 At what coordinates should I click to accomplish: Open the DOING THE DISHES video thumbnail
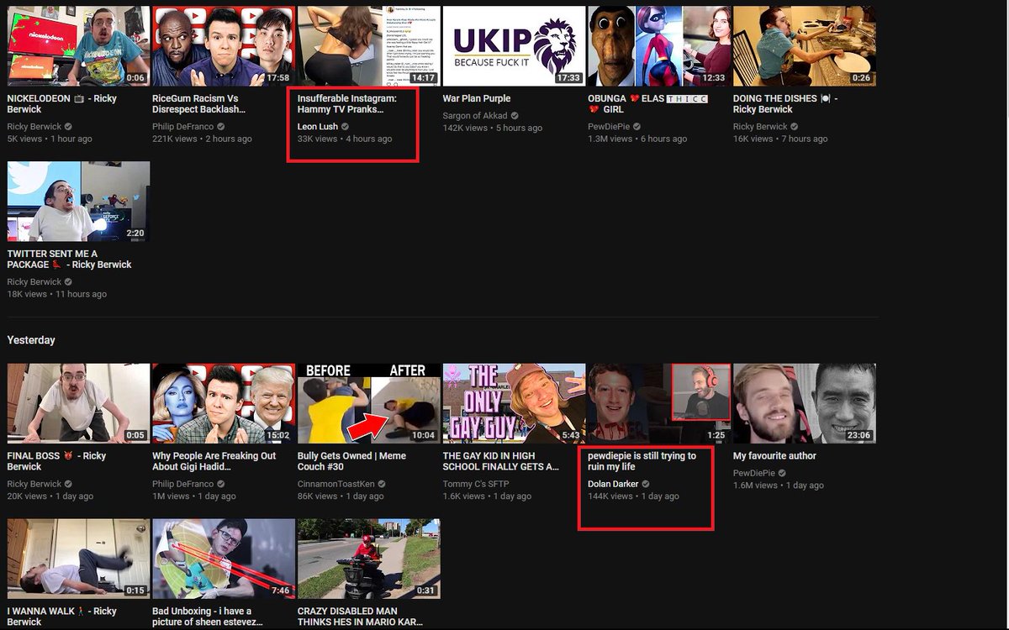pos(805,46)
